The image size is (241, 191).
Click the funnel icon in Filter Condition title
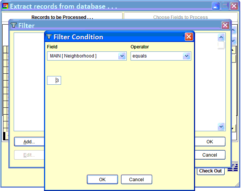49,37
